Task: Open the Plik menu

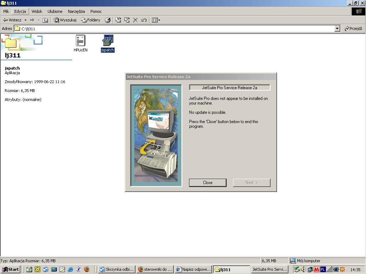Action: [6, 11]
